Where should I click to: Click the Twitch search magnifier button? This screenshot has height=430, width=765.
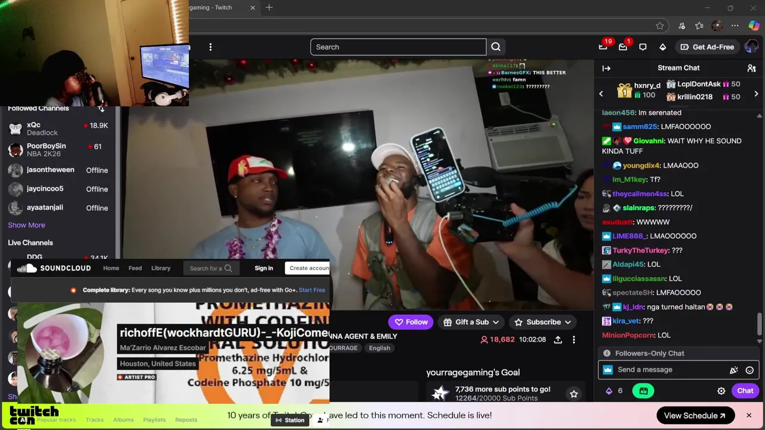pos(496,47)
